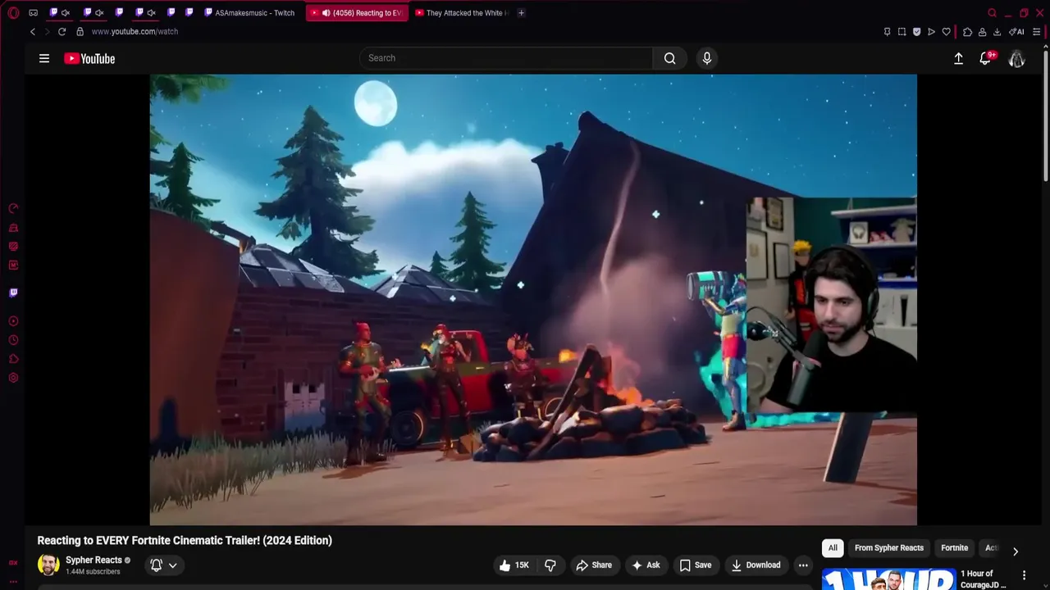
Task: Reload the current page
Action: 62,31
